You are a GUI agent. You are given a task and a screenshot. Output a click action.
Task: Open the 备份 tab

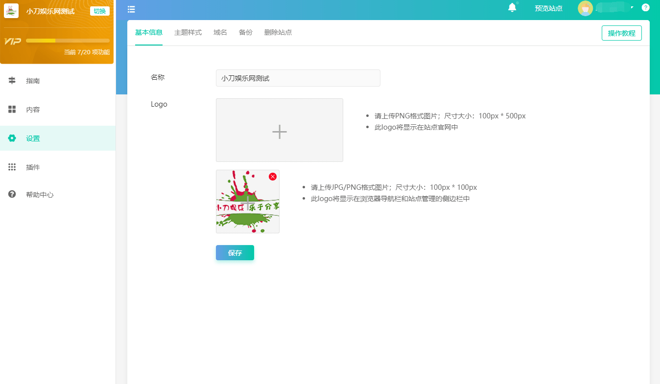246,33
